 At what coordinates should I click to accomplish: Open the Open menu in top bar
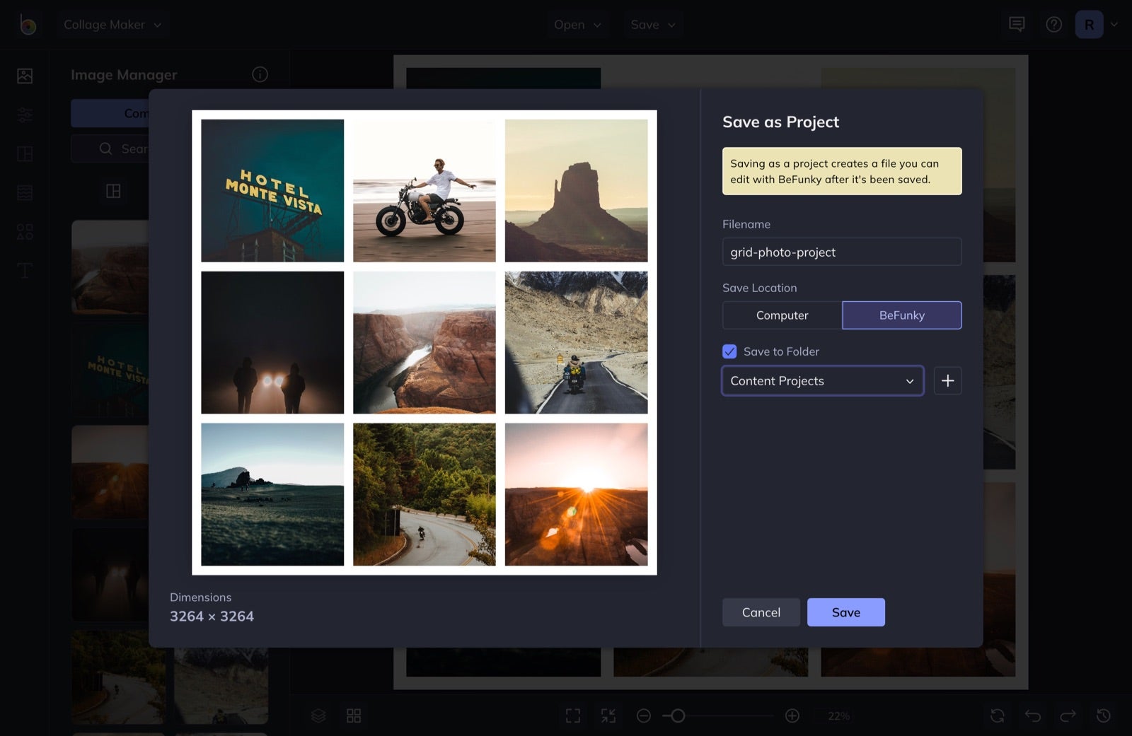tap(577, 24)
